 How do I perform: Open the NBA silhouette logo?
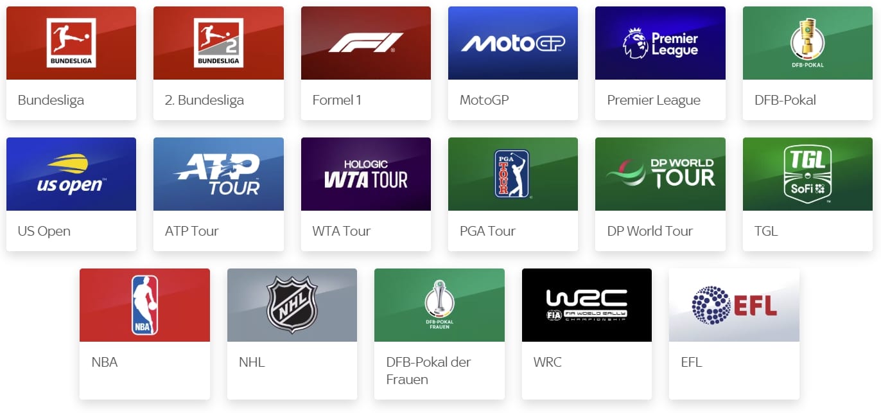click(144, 305)
